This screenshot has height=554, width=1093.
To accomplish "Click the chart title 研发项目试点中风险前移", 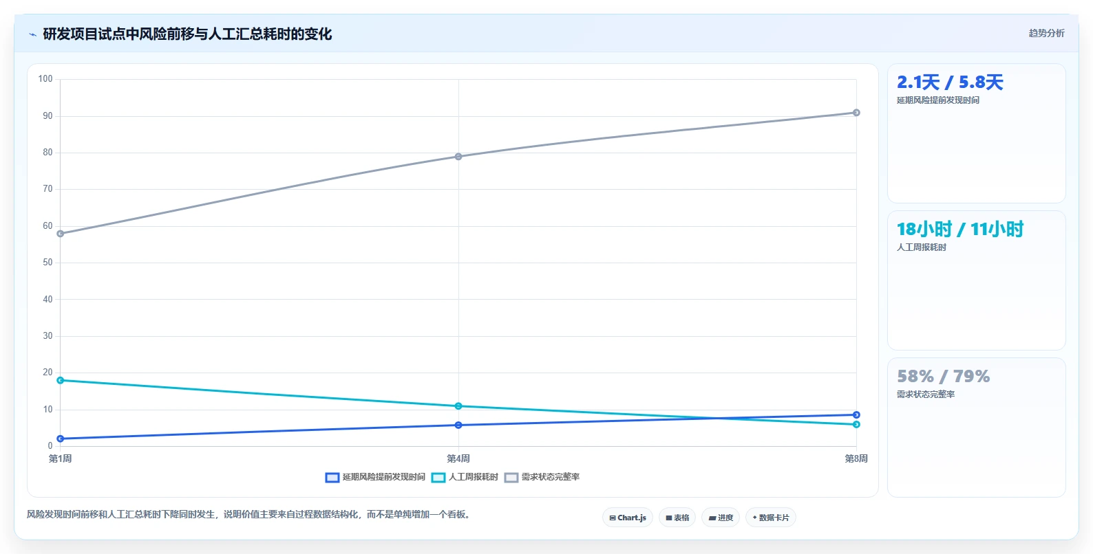I will 187,34.
